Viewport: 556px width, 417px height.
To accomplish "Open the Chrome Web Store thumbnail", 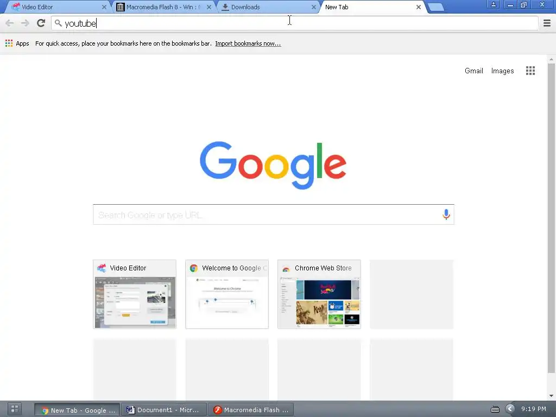I will (x=319, y=294).
